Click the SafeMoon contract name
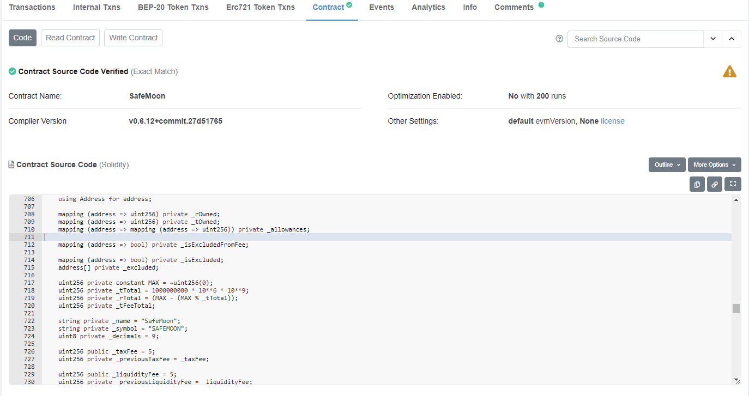749x396 pixels. click(x=147, y=96)
